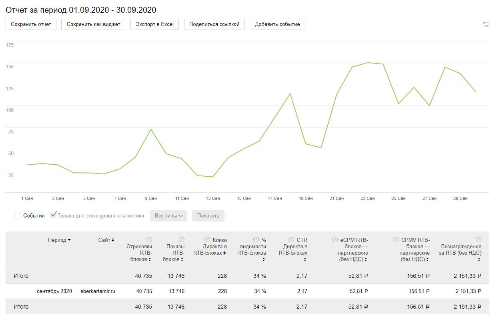Open the report settings sliders icon
The image size is (495, 317).
(486, 24)
